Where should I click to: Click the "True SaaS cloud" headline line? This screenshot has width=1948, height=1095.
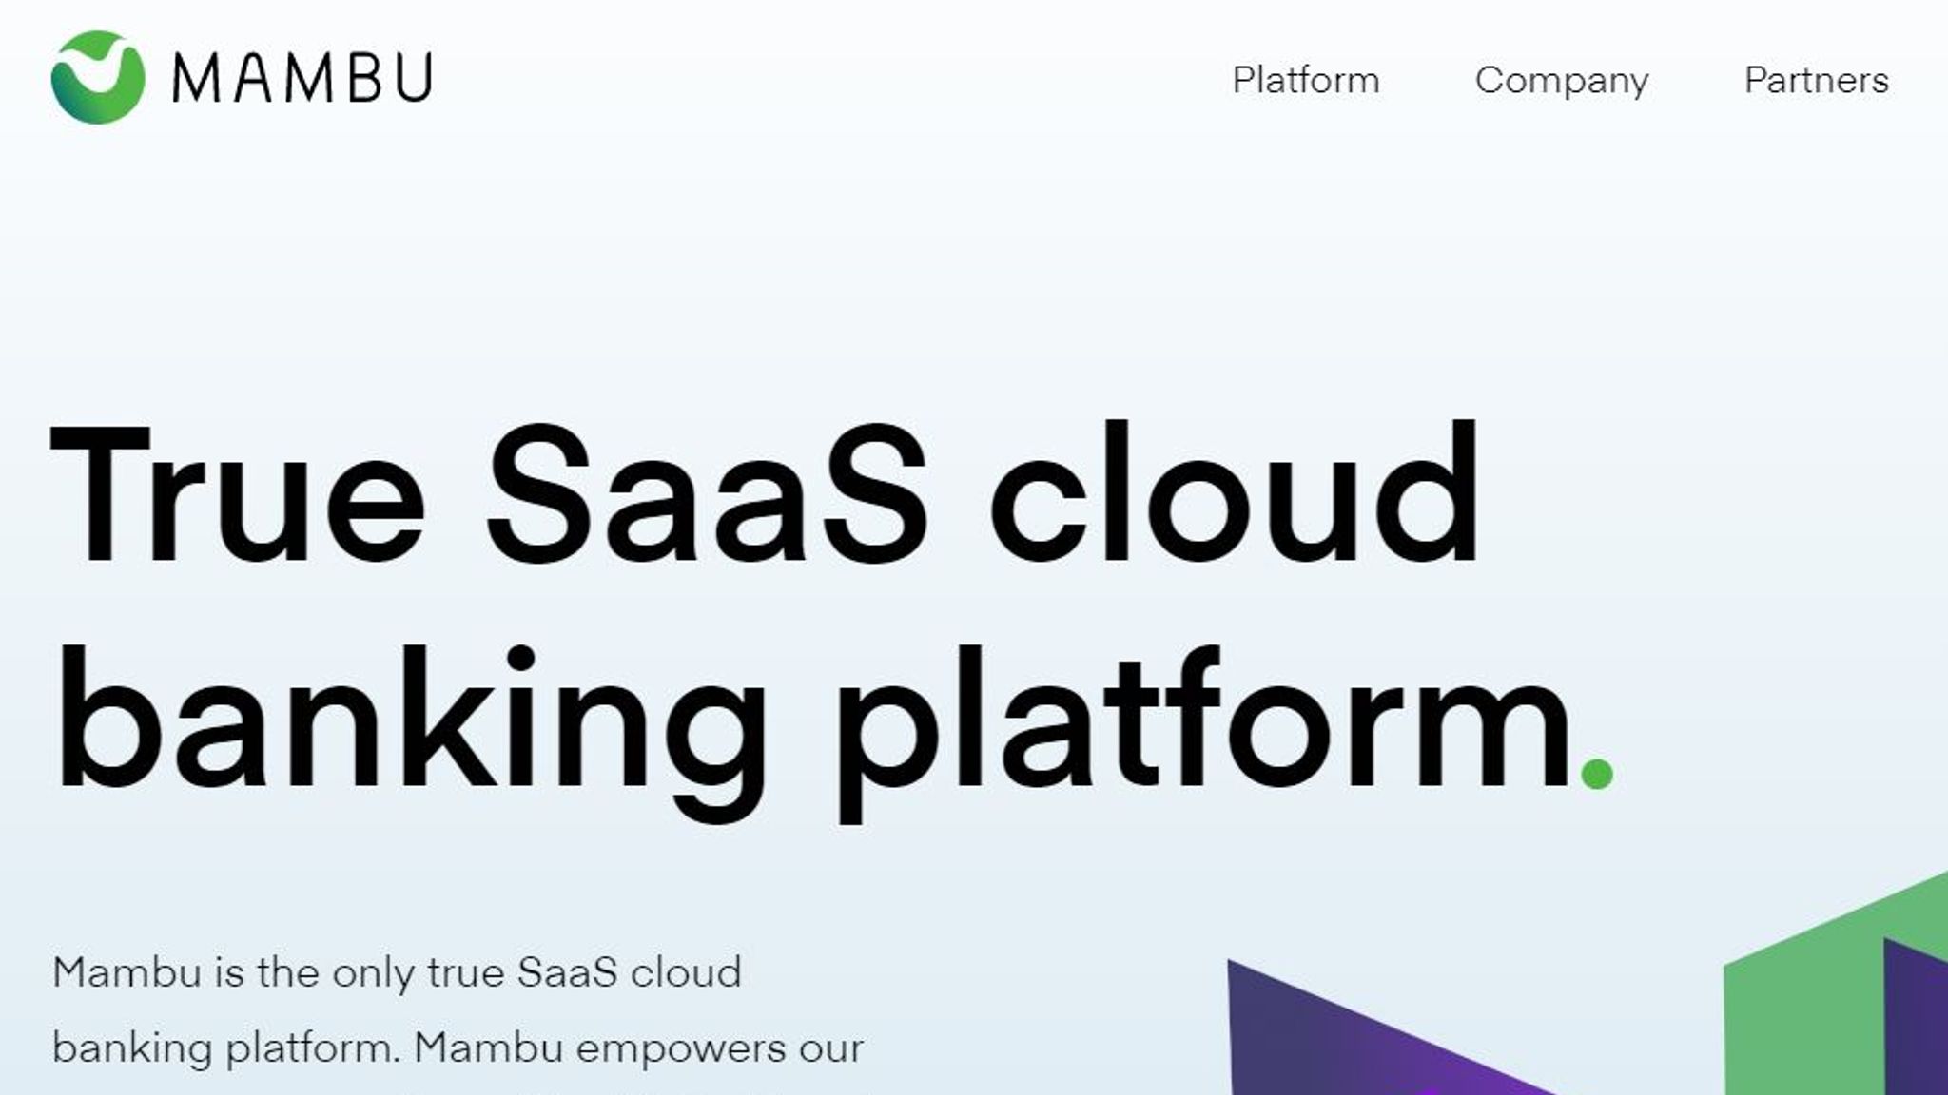(766, 493)
